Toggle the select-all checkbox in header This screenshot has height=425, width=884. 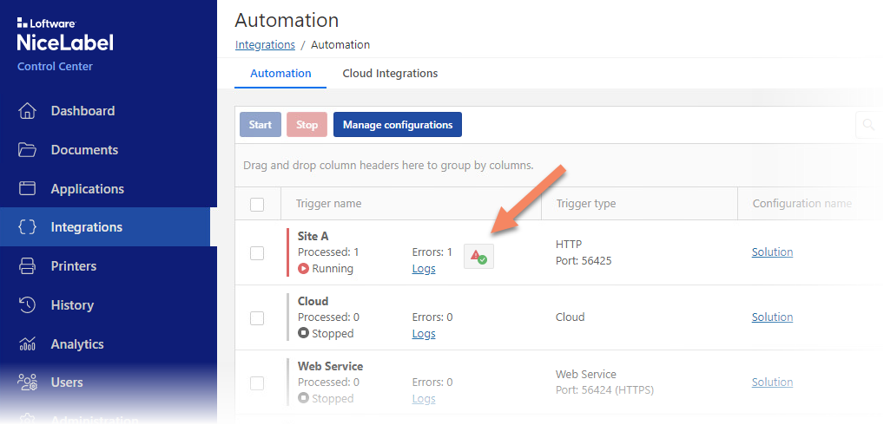coord(257,205)
